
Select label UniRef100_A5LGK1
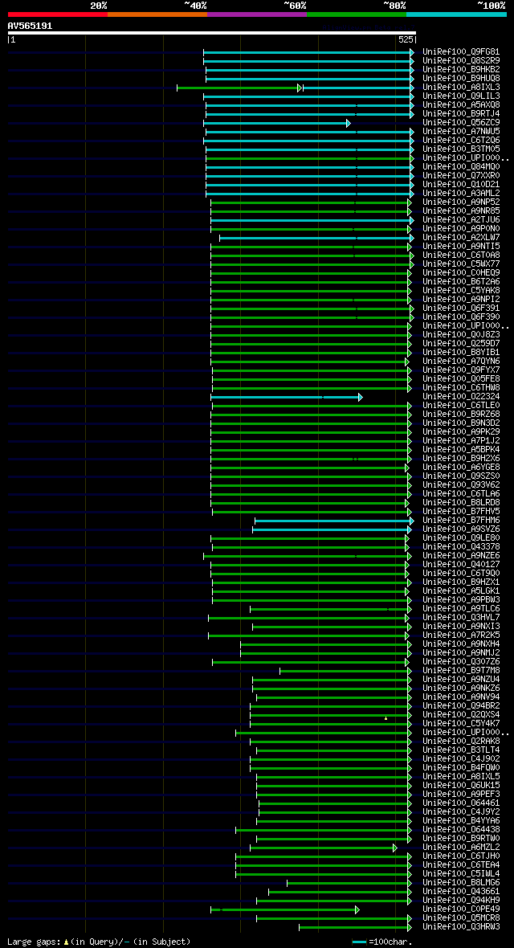tap(461, 590)
